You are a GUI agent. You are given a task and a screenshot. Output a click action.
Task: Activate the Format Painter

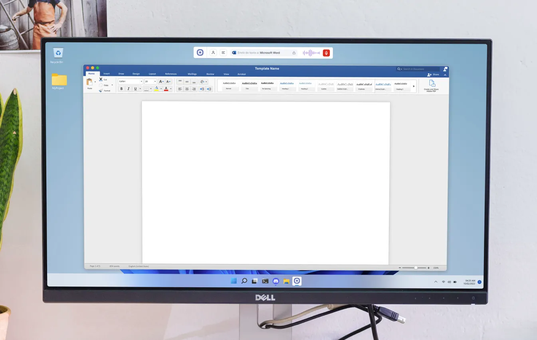pyautogui.click(x=101, y=90)
